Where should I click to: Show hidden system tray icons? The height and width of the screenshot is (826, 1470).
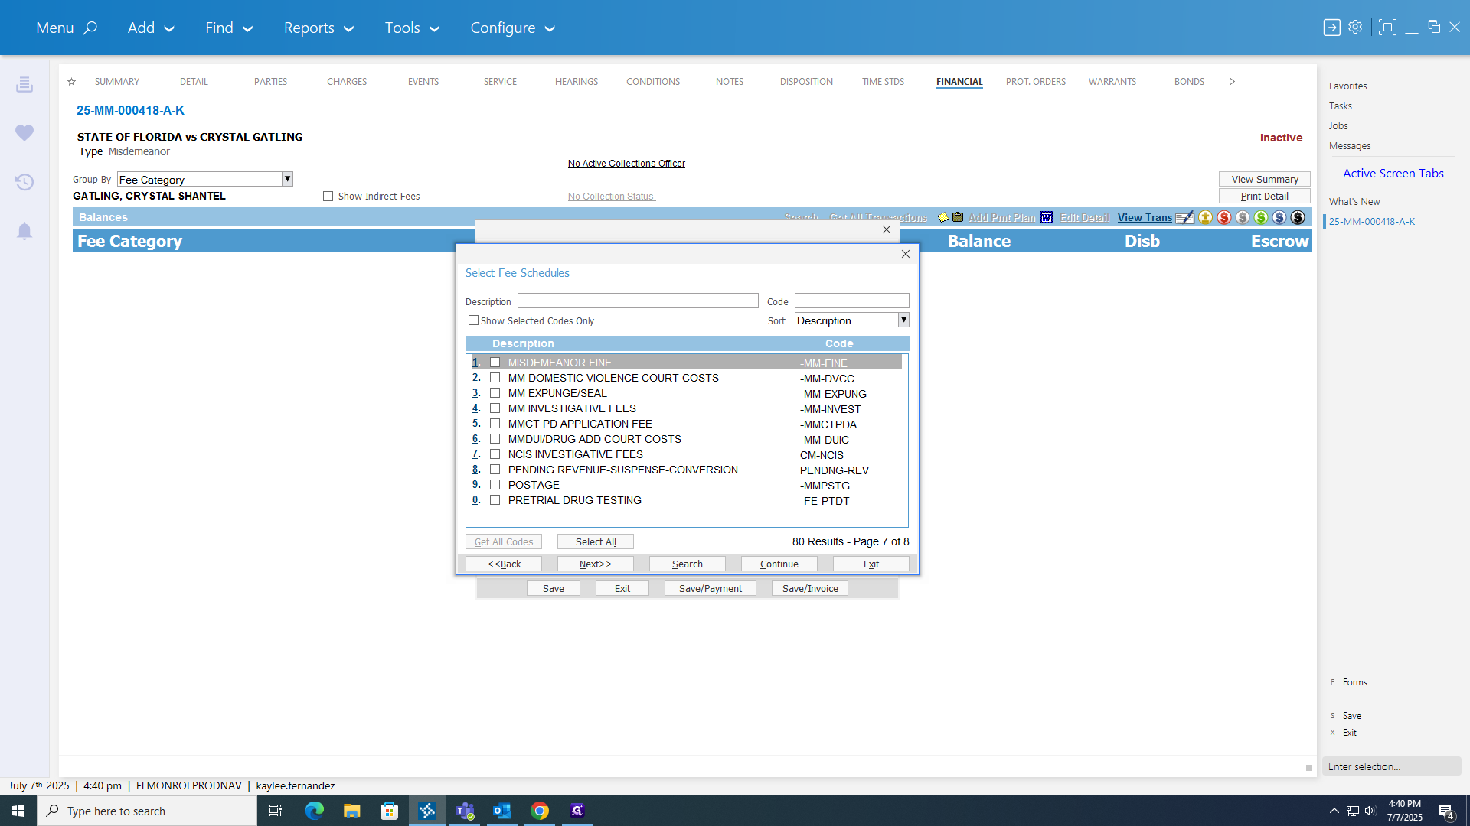[x=1334, y=811]
